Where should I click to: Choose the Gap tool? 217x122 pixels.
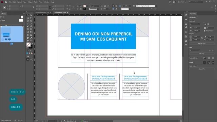click(31, 18)
